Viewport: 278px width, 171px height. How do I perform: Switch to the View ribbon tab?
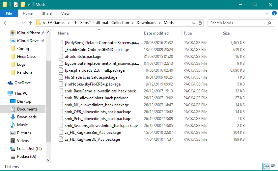[x=65, y=13]
